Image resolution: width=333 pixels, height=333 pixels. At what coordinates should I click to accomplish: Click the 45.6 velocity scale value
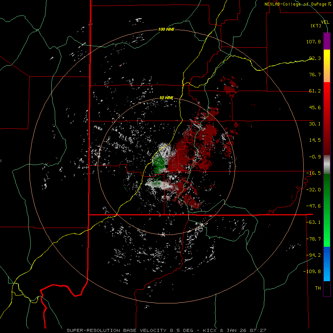[315, 107]
